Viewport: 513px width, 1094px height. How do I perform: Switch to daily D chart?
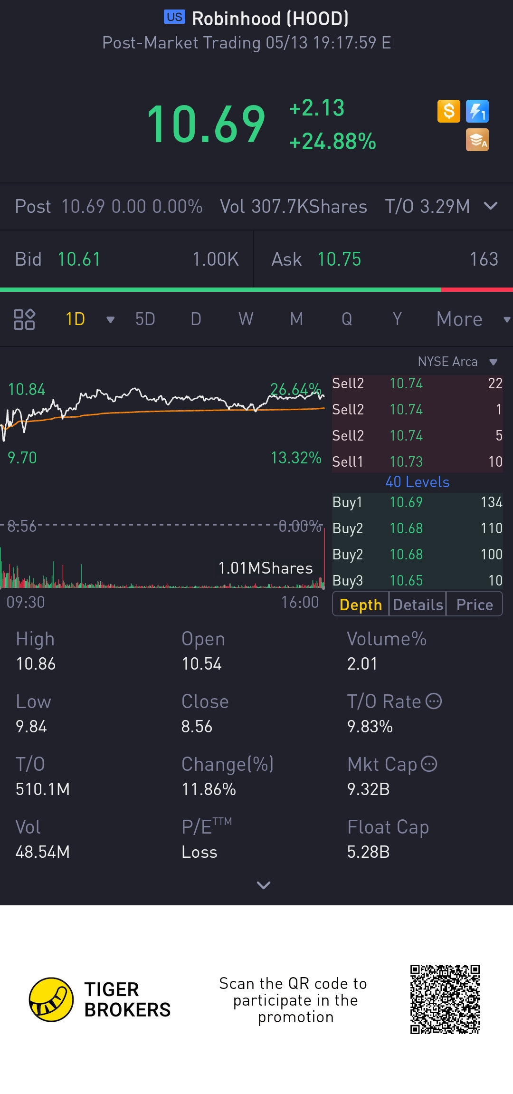pyautogui.click(x=196, y=319)
